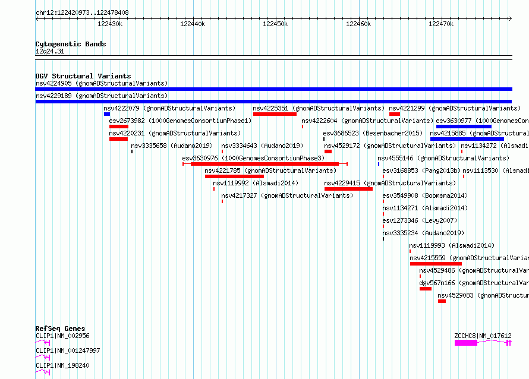Click nsv1134271 Alsmadi2014 label
Screen dimensions: 529x379
[x=425, y=208]
